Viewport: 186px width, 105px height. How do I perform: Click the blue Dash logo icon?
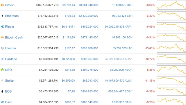[x=2, y=102]
